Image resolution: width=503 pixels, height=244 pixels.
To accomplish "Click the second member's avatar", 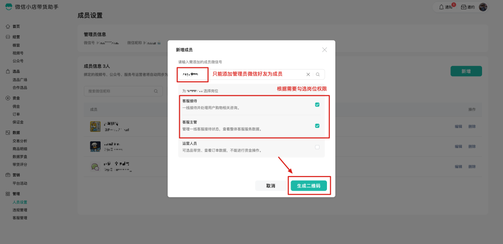I will [x=95, y=146].
